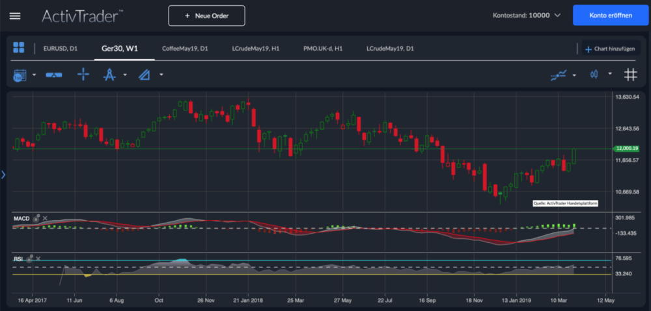Image resolution: width=651 pixels, height=311 pixels.
Task: Expand the left side panel arrow
Action: point(3,175)
